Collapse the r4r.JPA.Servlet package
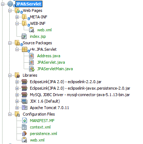Viewport: 143px width, 144px height. click(x=17, y=49)
